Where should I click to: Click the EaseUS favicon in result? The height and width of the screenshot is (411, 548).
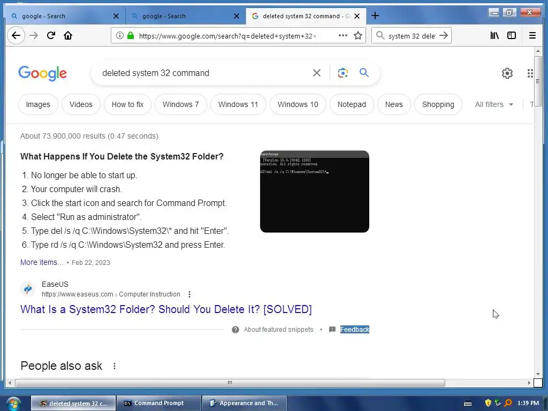click(x=28, y=289)
